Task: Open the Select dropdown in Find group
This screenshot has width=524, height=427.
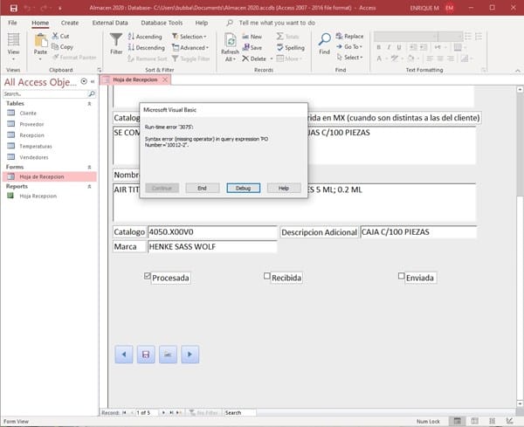Action: [x=349, y=58]
